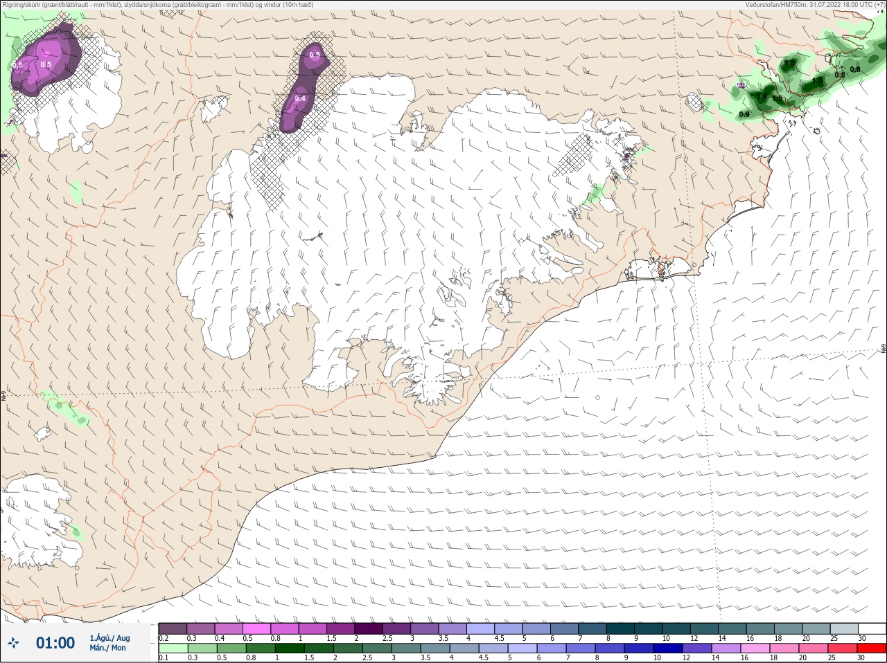Select the bright pink 0.5 swatch in the upper legend
887x663 pixels.
[x=256, y=628]
